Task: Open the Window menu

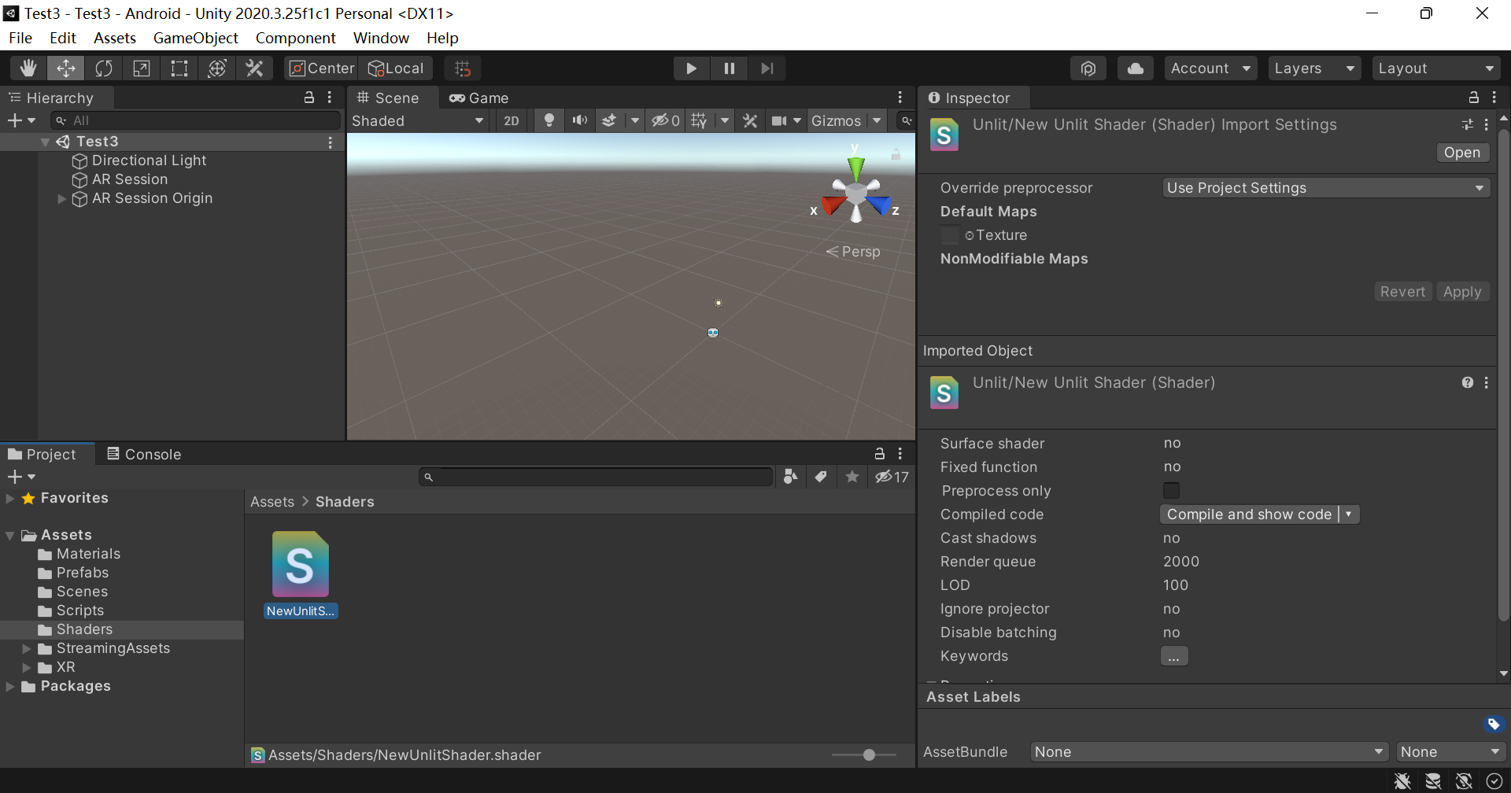Action: tap(381, 38)
